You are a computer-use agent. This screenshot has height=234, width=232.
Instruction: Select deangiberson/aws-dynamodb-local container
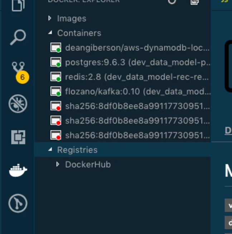(x=123, y=48)
